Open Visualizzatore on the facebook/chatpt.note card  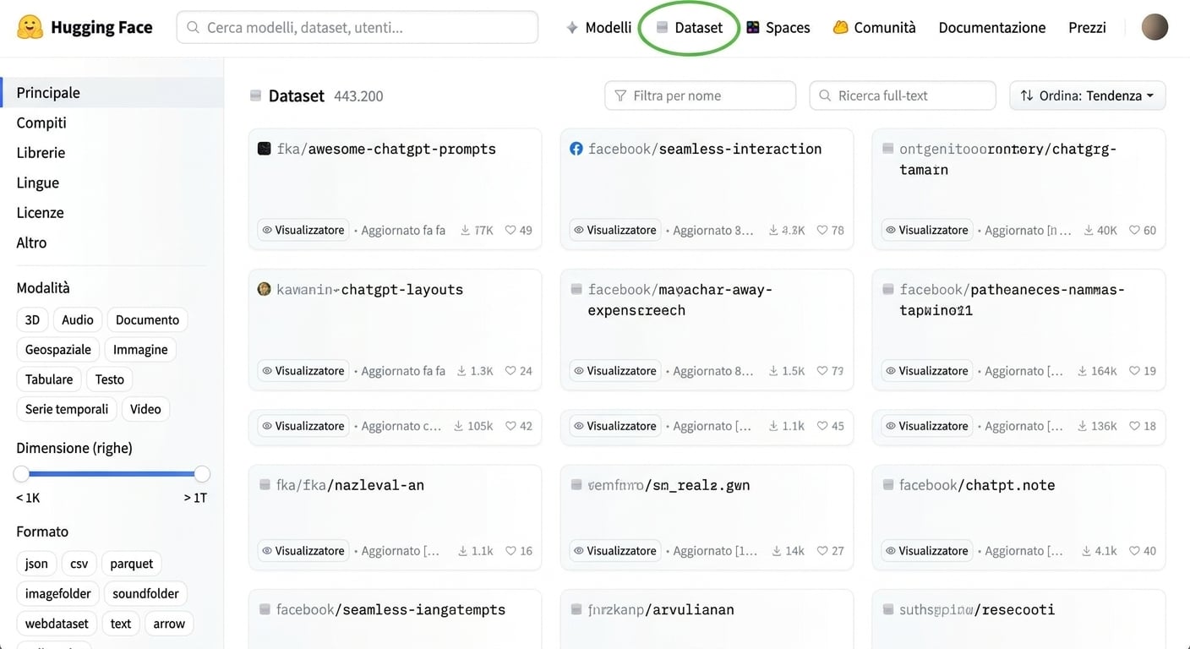click(925, 551)
